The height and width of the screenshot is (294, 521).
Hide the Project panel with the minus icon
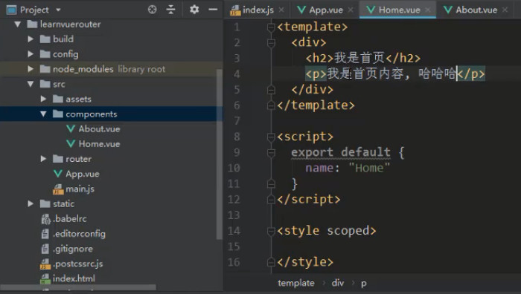coord(213,10)
